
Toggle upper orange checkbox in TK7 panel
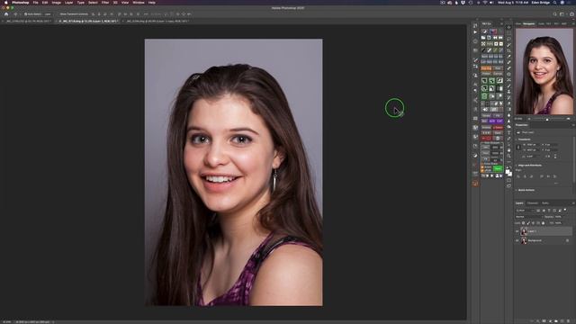pos(482,167)
